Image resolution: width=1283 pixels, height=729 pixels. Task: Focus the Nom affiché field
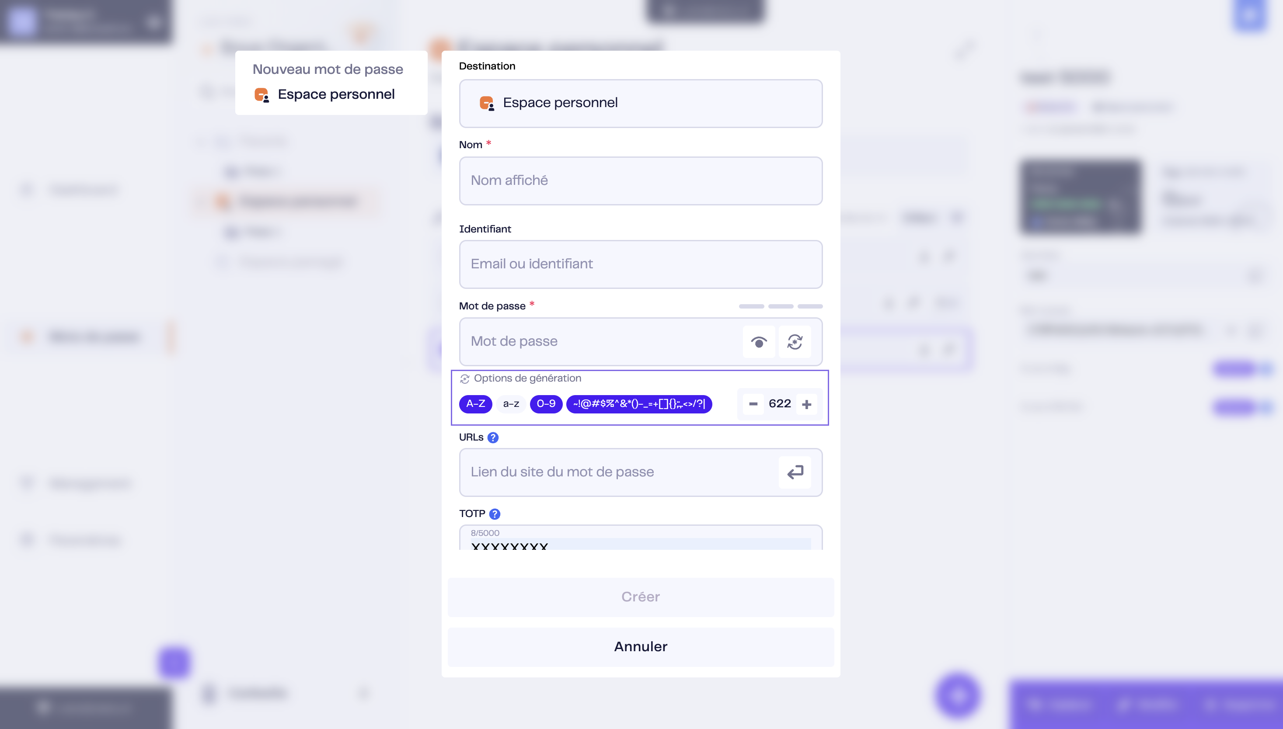(641, 181)
